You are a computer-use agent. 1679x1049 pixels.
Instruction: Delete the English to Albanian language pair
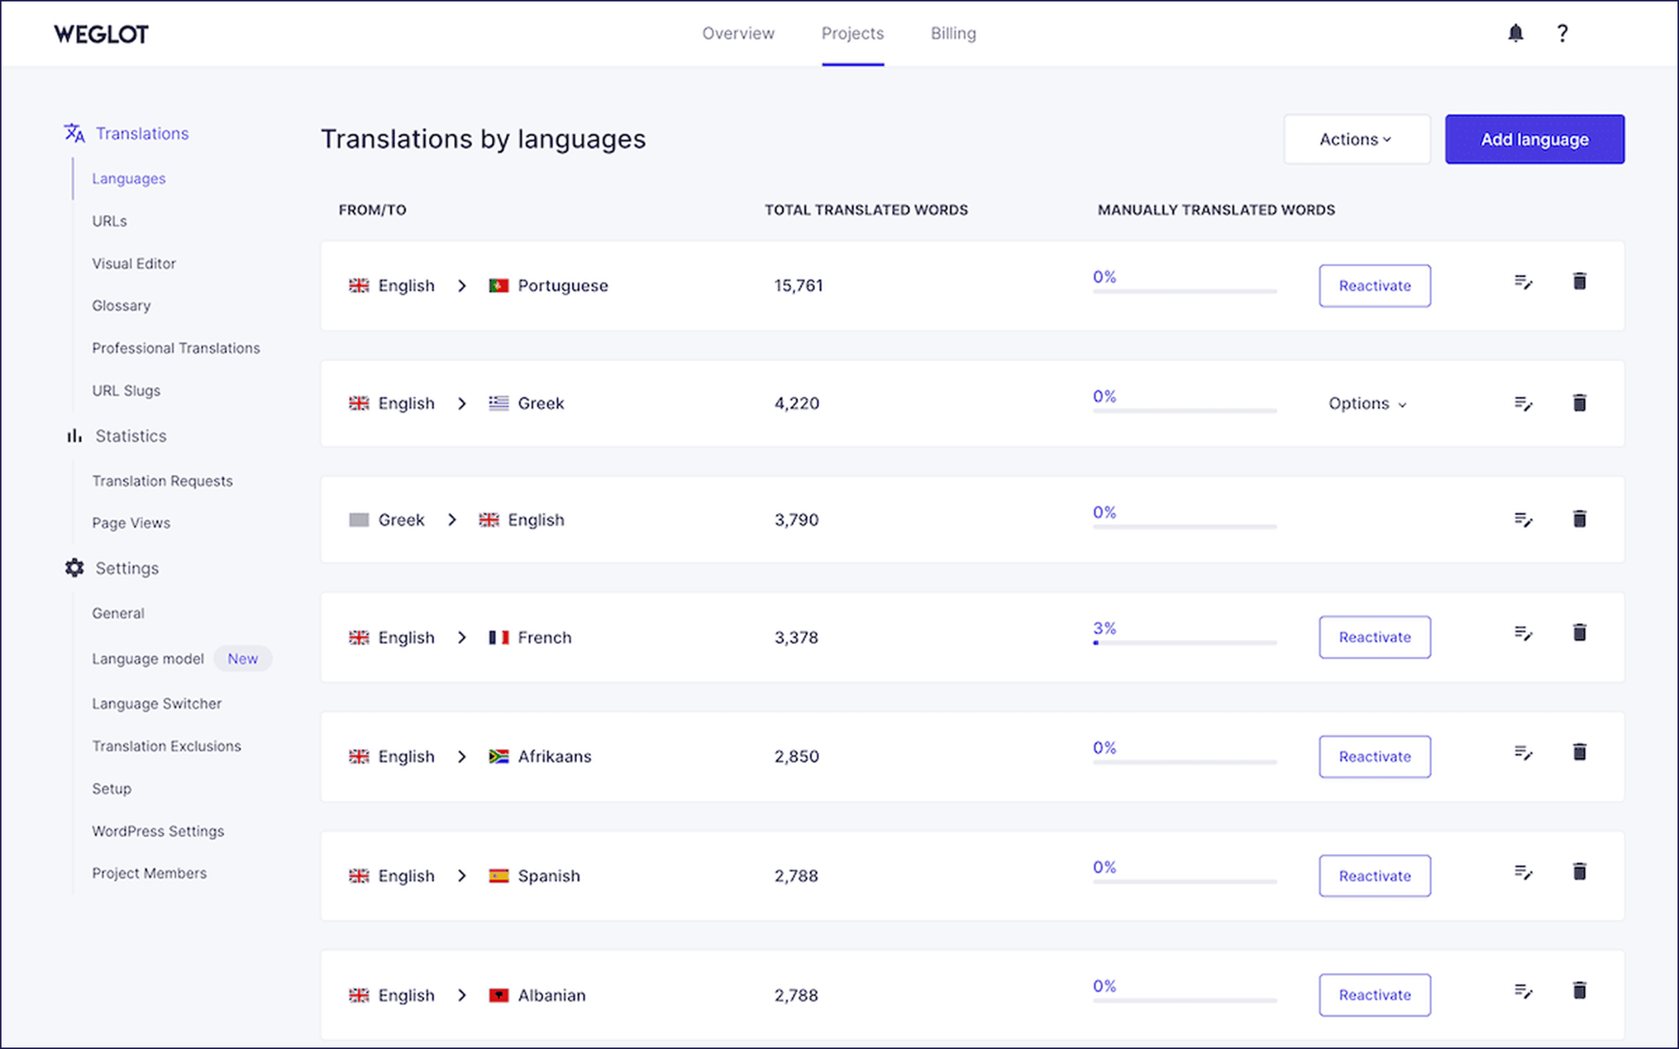pyautogui.click(x=1579, y=990)
